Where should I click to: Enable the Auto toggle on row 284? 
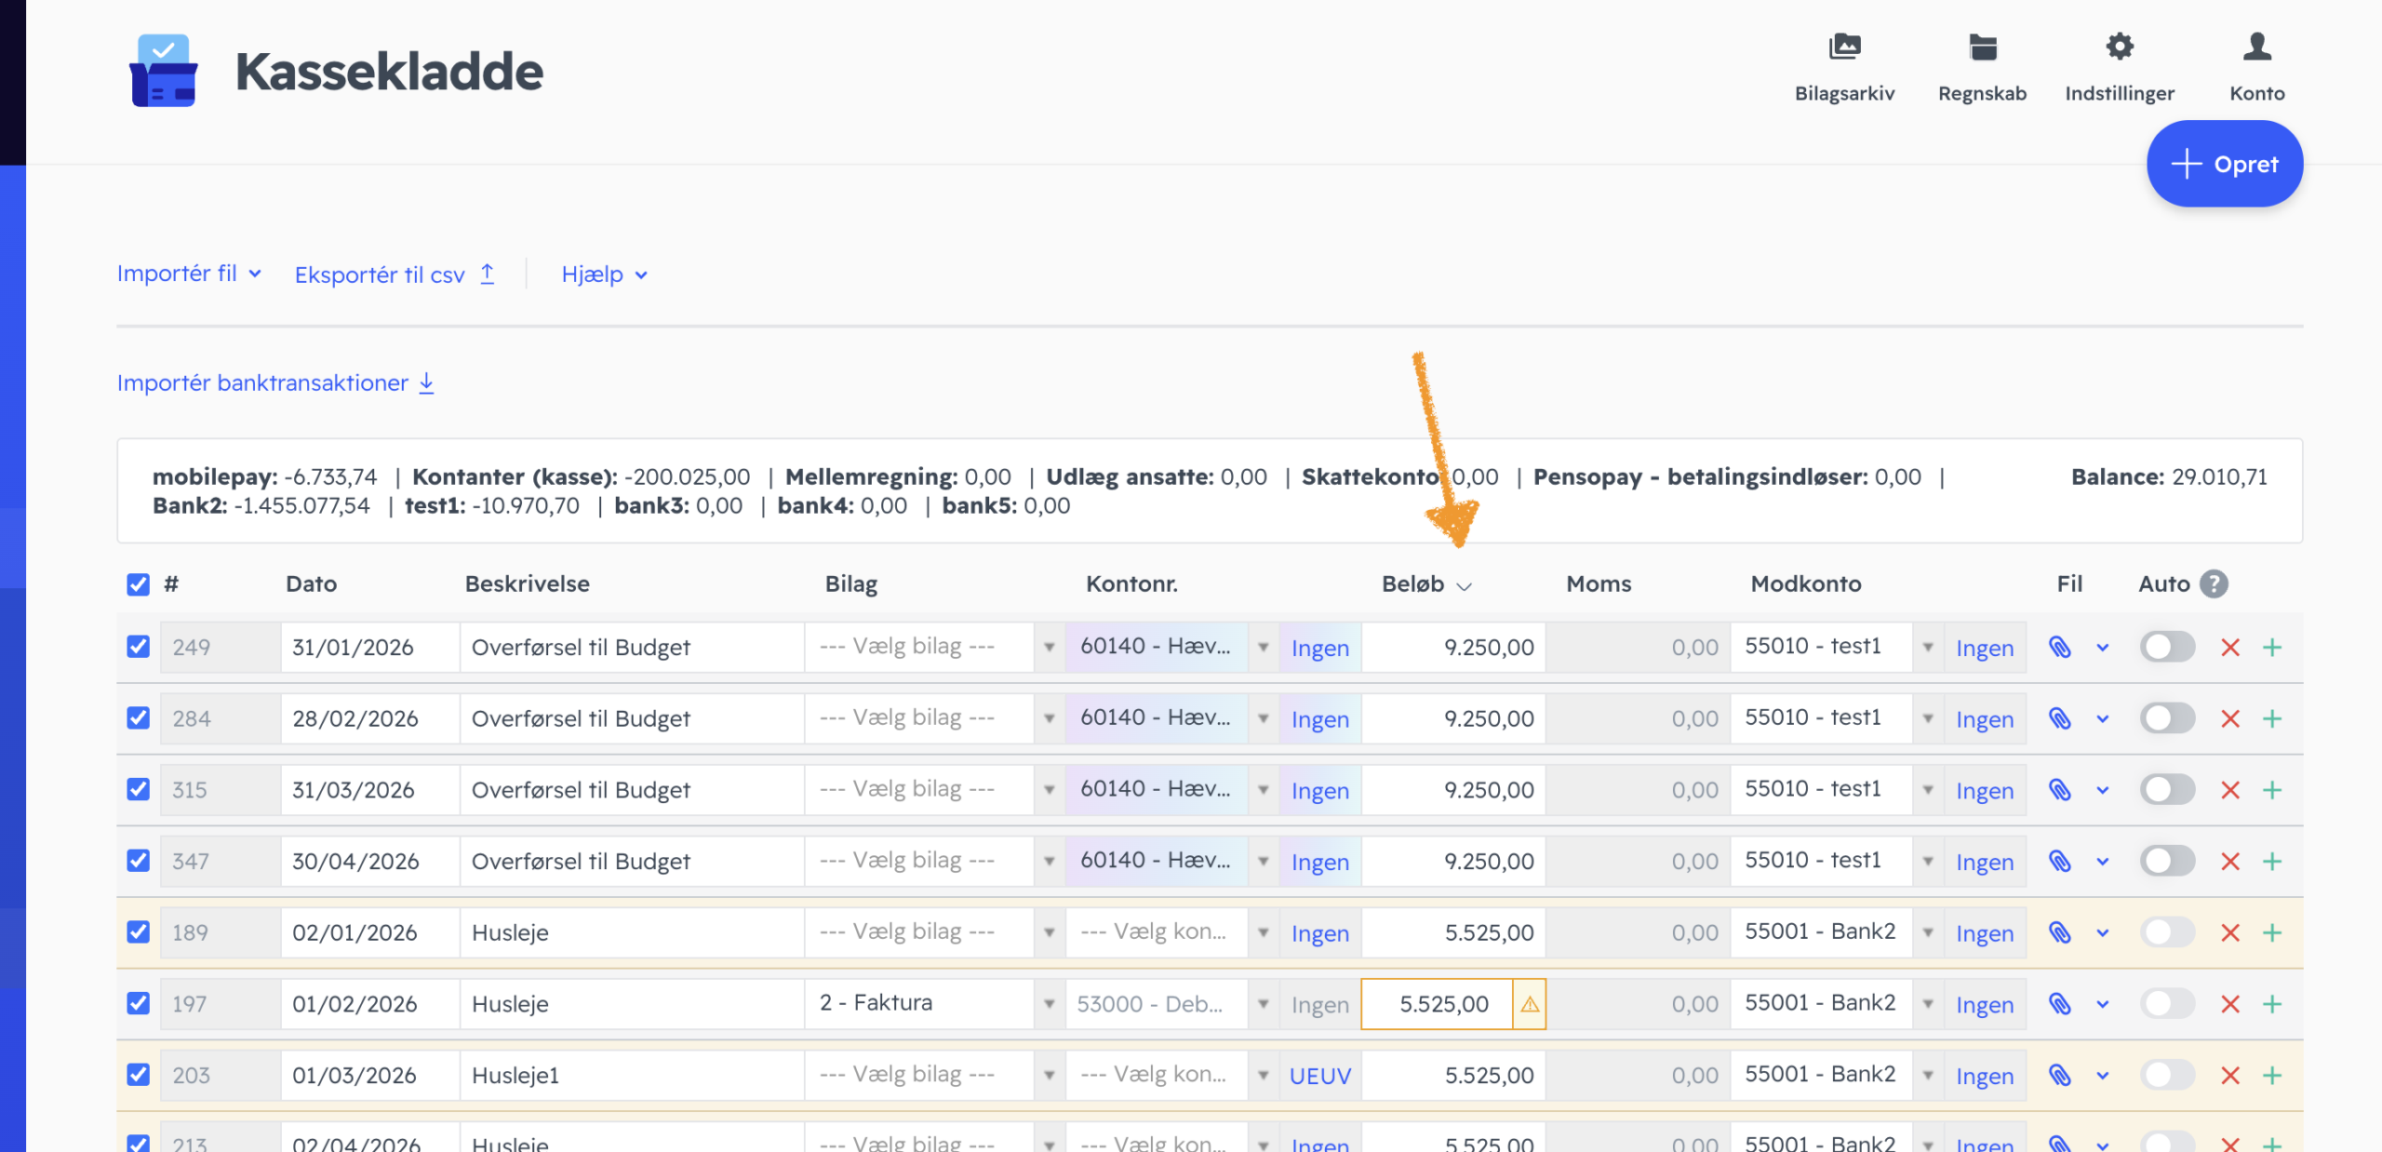click(2167, 717)
